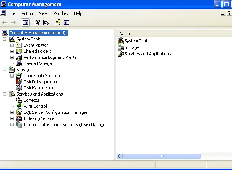Viewport: 232px width, 170px height.
Task: Select the Indexing Service label
Action: pyautogui.click(x=39, y=118)
